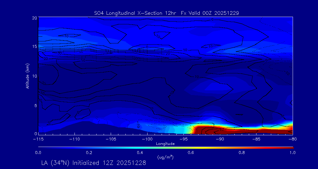
Task: Click the color scale value "0.8"
Action: tap(242, 153)
